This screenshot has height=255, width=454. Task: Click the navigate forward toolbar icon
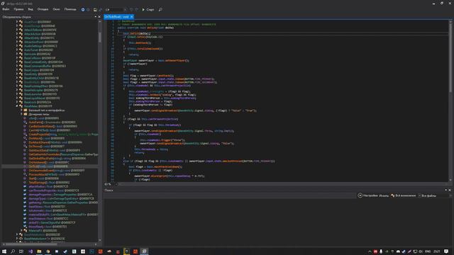tap(88, 9)
